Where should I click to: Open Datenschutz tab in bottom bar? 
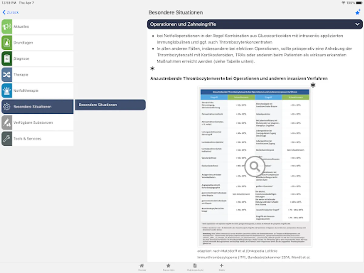click(x=195, y=267)
